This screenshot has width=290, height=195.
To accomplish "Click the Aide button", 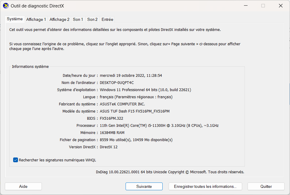I will tap(23, 187).
